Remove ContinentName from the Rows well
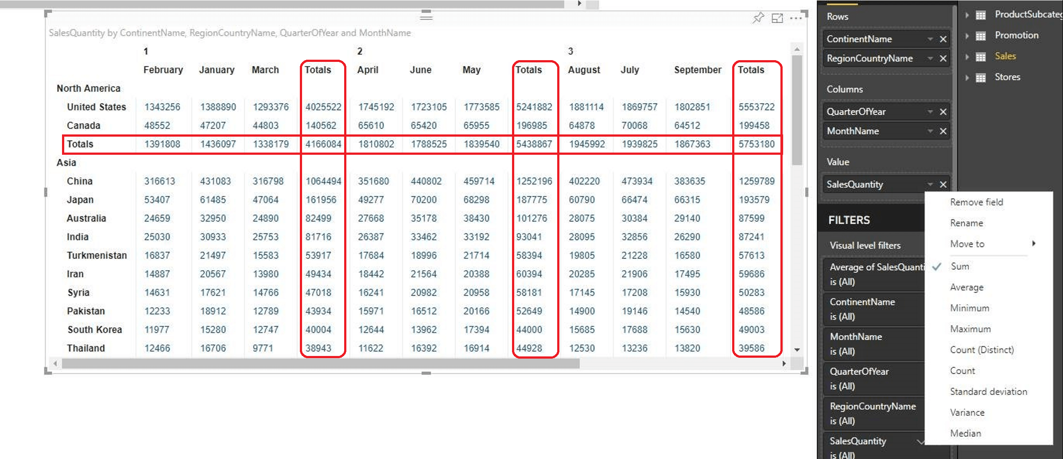1063x459 pixels. [x=943, y=39]
